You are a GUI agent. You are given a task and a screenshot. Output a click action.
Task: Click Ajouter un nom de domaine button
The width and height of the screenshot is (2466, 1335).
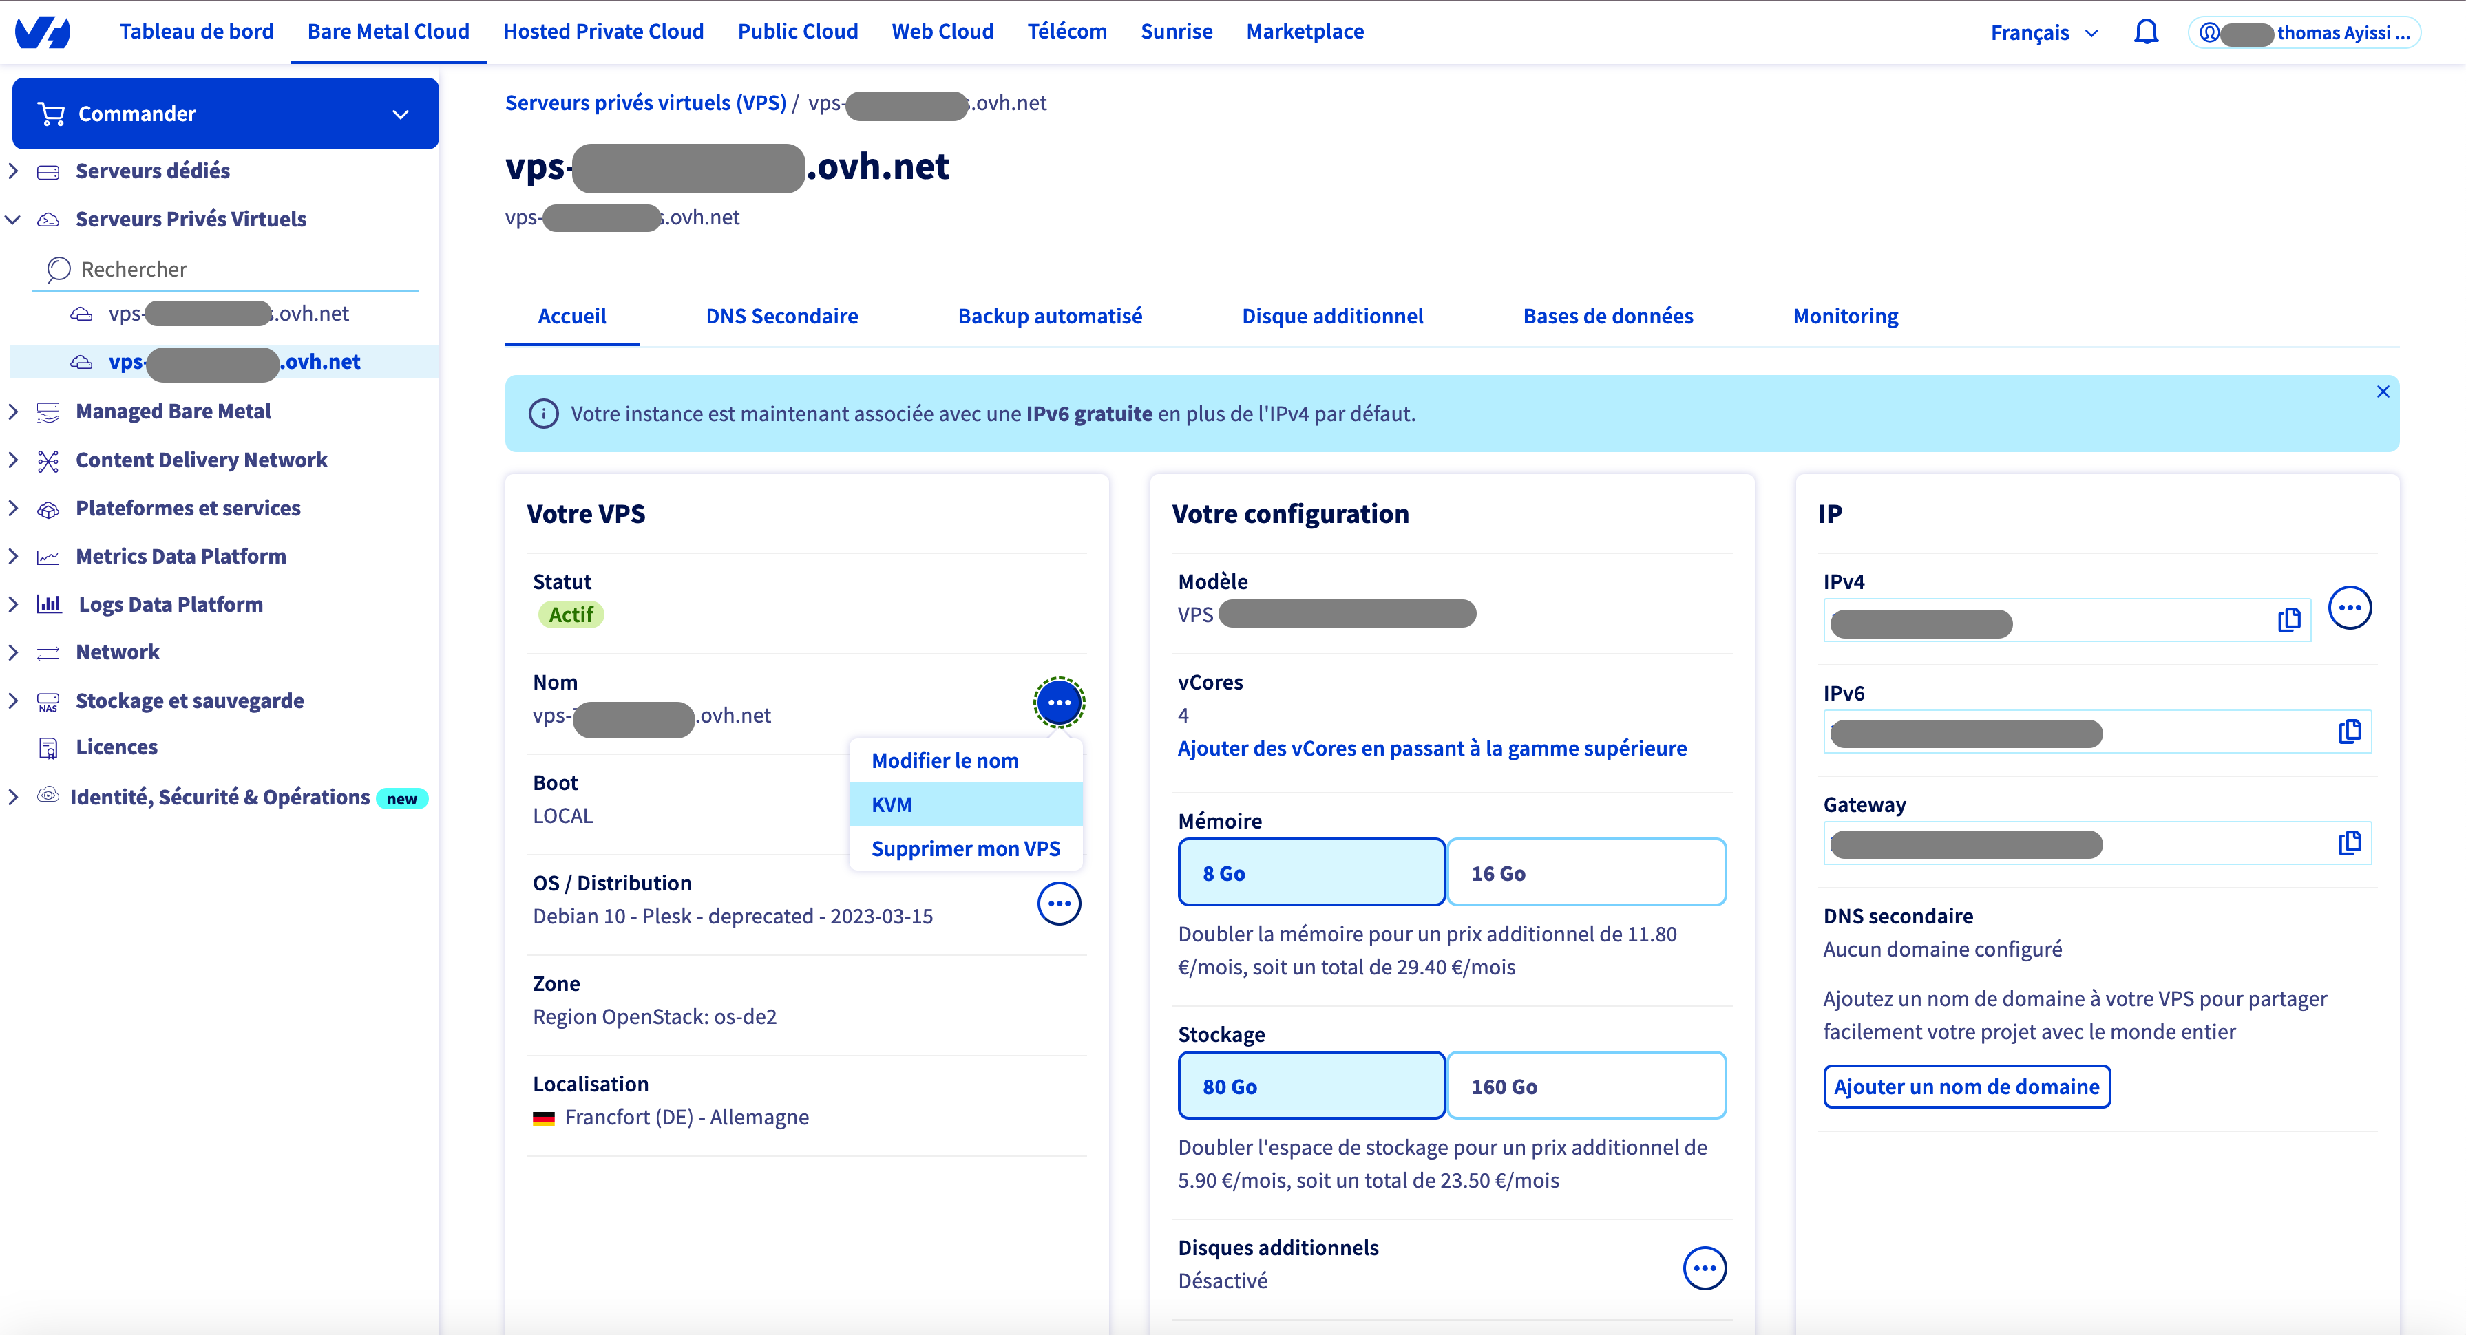point(1966,1087)
